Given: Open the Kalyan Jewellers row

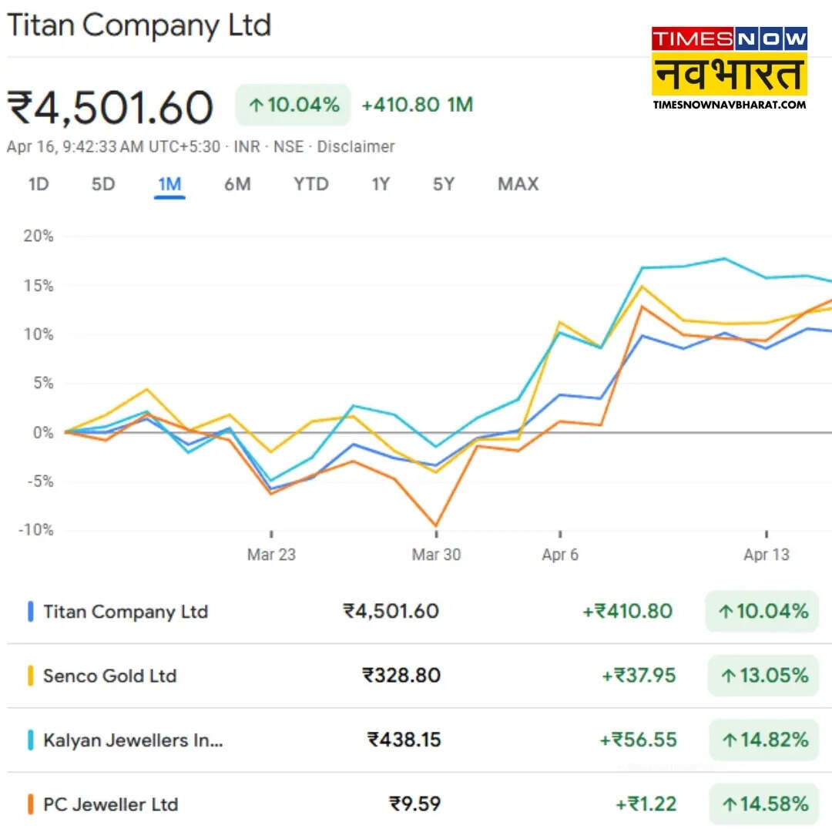Looking at the screenshot, I should [x=133, y=740].
